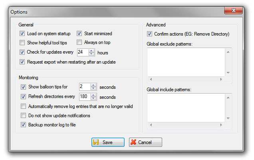254x160 pixels.
Task: Click include patterns scroll up arrow
Action: 228,98
